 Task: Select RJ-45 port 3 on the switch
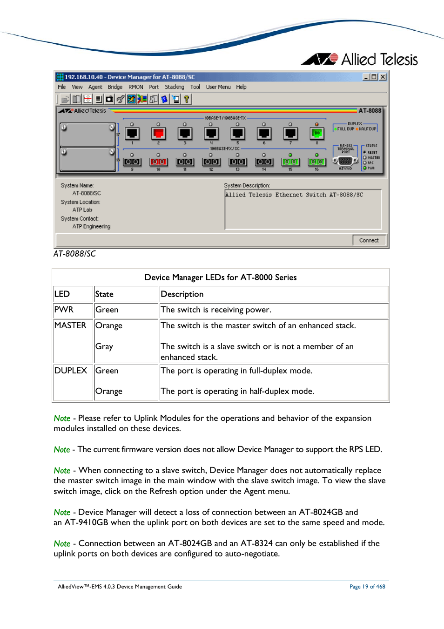(185, 134)
